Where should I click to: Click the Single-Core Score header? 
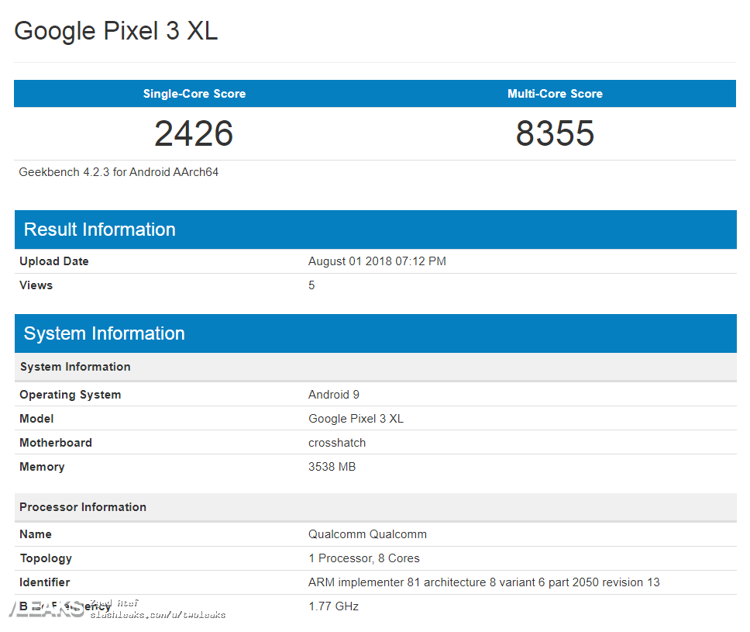194,94
